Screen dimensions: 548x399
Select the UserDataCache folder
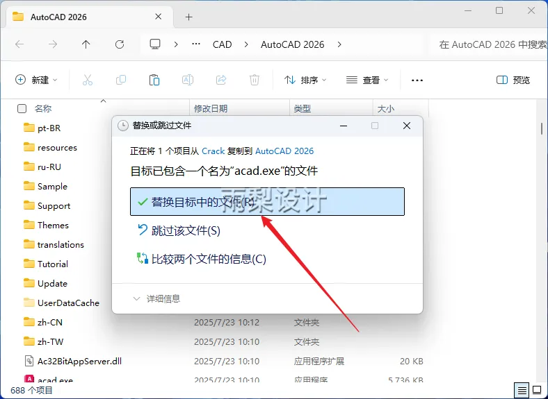[61, 303]
